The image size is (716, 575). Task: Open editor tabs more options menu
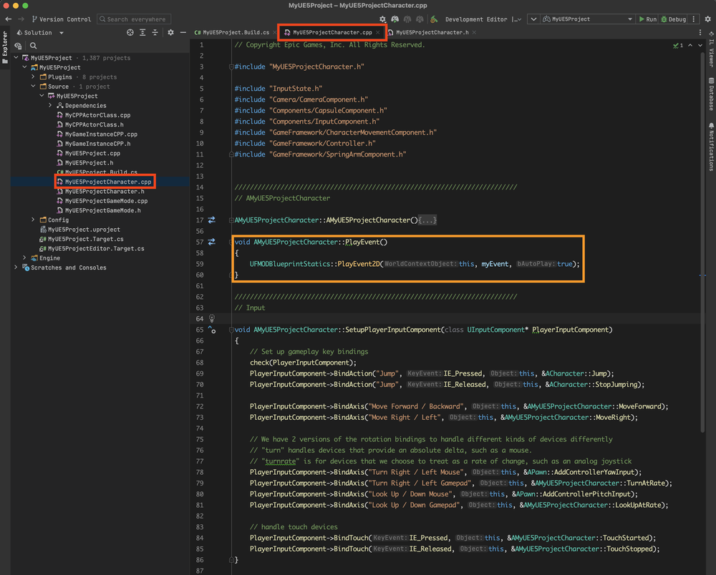coord(700,32)
